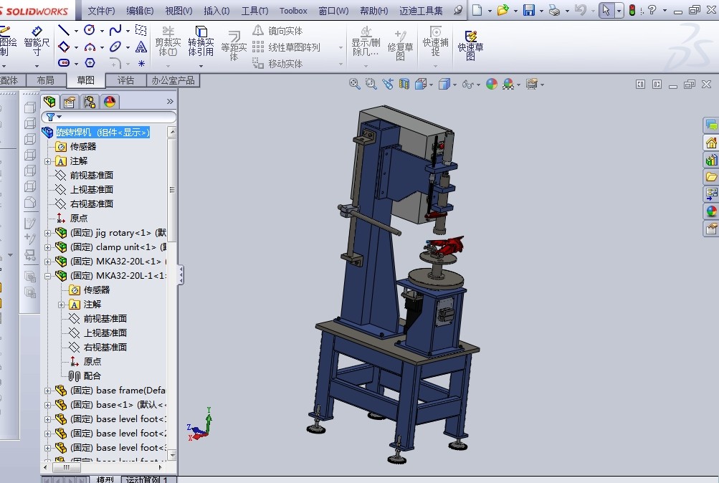Viewport: 719px width, 483px height.
Task: Click the feature tree filter input field
Action: [x=109, y=117]
